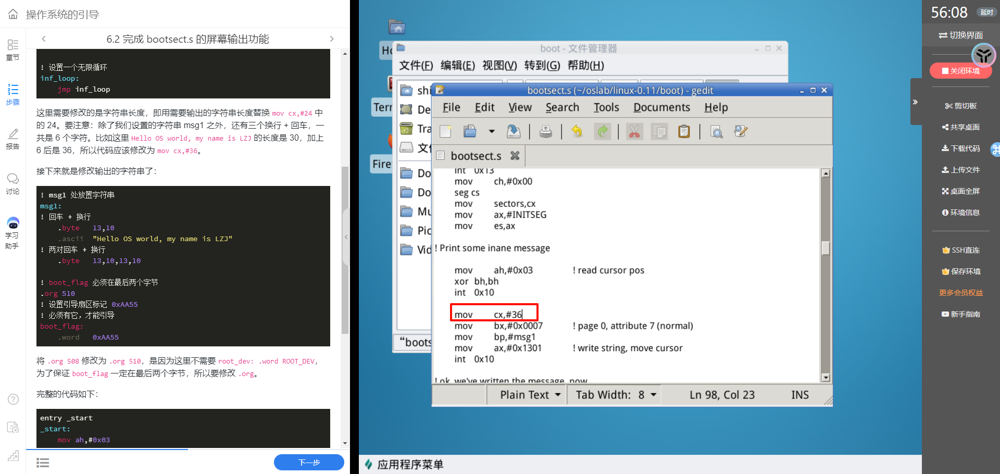Redo the edit in gedit
Screen dimensions: 1000x474
point(603,131)
